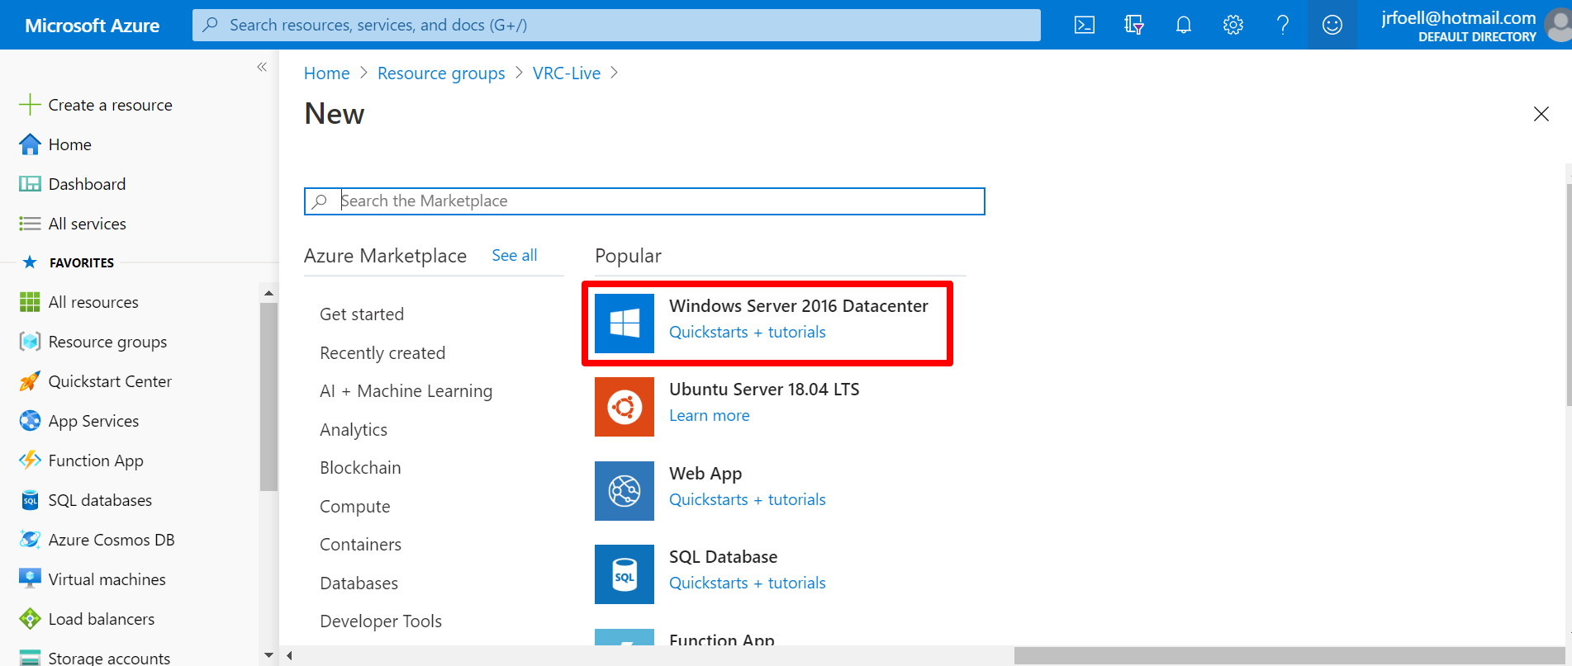
Task: Open Quickstarts + tutorials under Web App
Action: click(748, 500)
